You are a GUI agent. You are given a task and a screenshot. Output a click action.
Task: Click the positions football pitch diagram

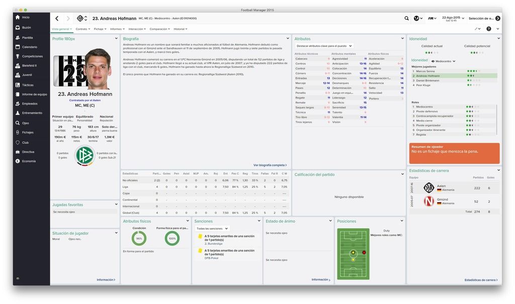(x=353, y=254)
